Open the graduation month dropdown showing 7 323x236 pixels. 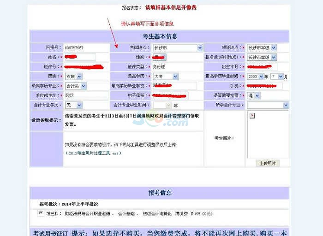pyautogui.click(x=276, y=76)
